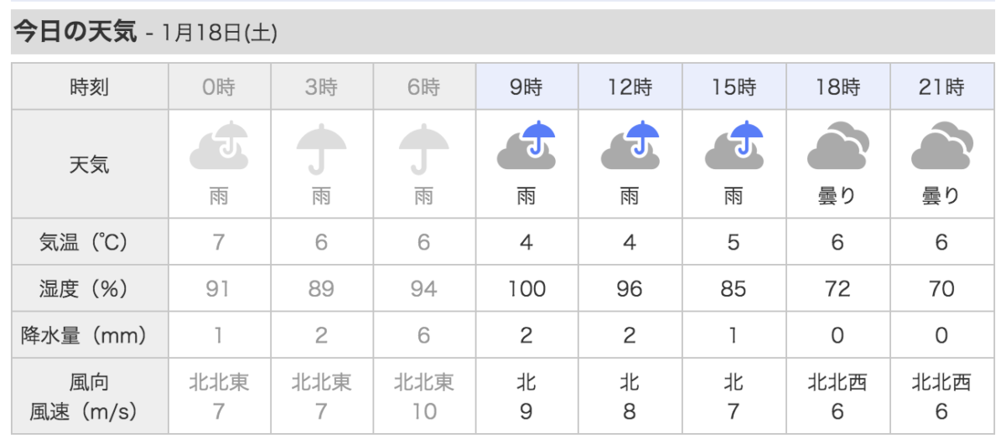Select the 12時 column header
This screenshot has height=444, width=1006.
[x=630, y=86]
